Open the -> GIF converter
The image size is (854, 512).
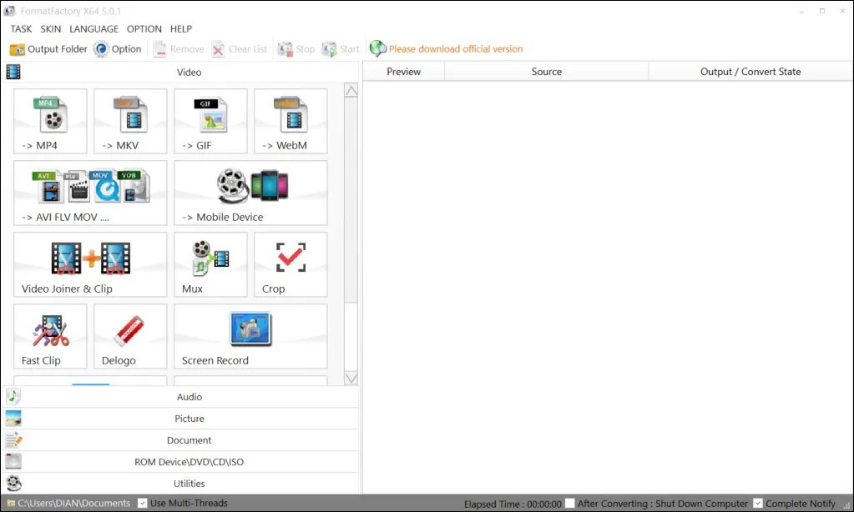[210, 121]
